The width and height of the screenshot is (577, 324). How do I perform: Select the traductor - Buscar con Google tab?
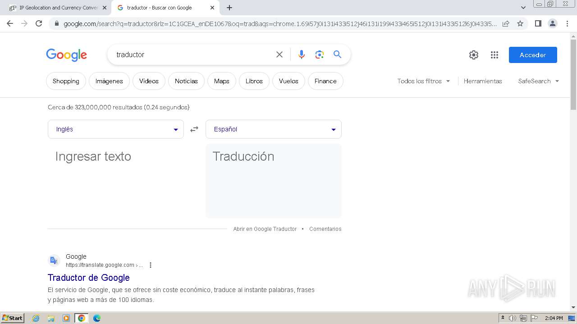point(165,8)
